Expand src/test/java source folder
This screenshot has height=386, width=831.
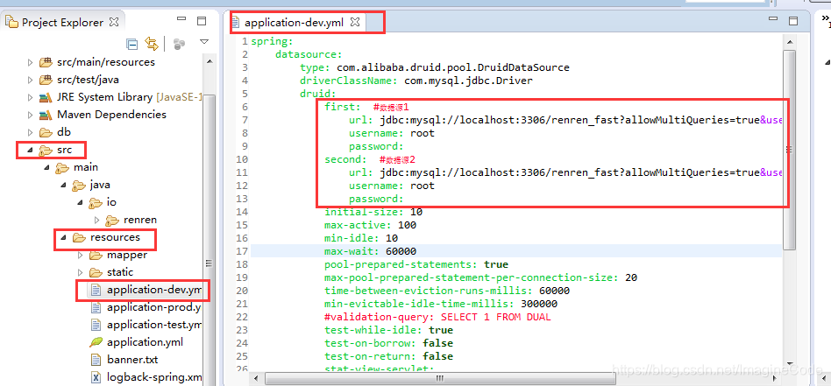click(30, 80)
